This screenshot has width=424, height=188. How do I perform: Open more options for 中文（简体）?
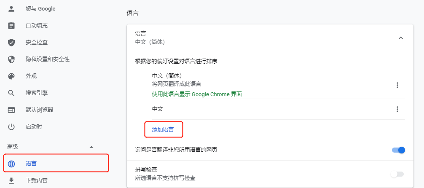(397, 85)
